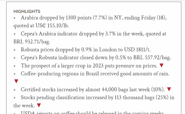Click the red triangle below the coffee-producing regions line
Image resolution: width=185 pixels, height=114 pixels.
tap(16, 82)
